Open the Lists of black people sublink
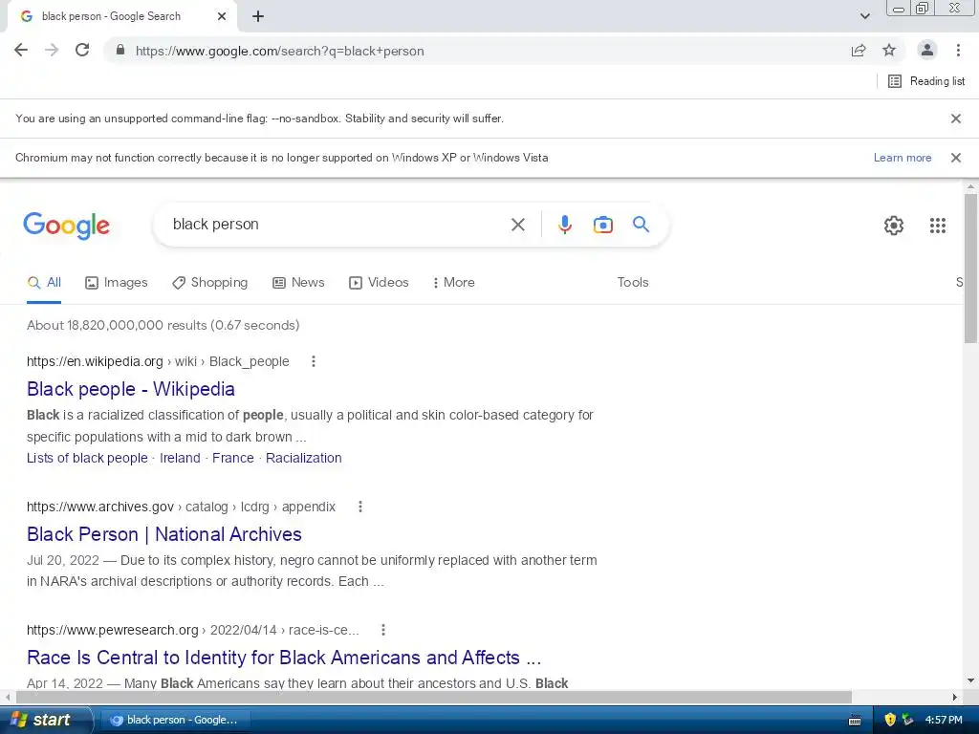 point(87,458)
